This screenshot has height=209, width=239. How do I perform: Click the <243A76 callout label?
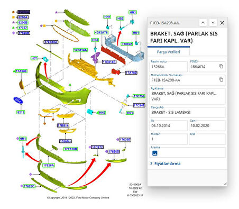101,32
